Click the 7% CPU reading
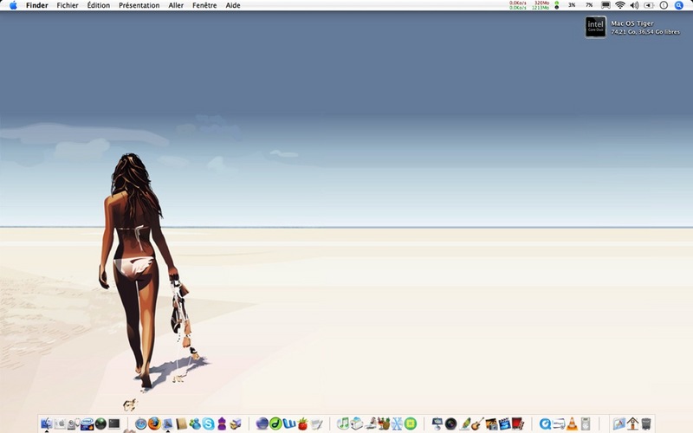The width and height of the screenshot is (693, 433). click(x=589, y=5)
